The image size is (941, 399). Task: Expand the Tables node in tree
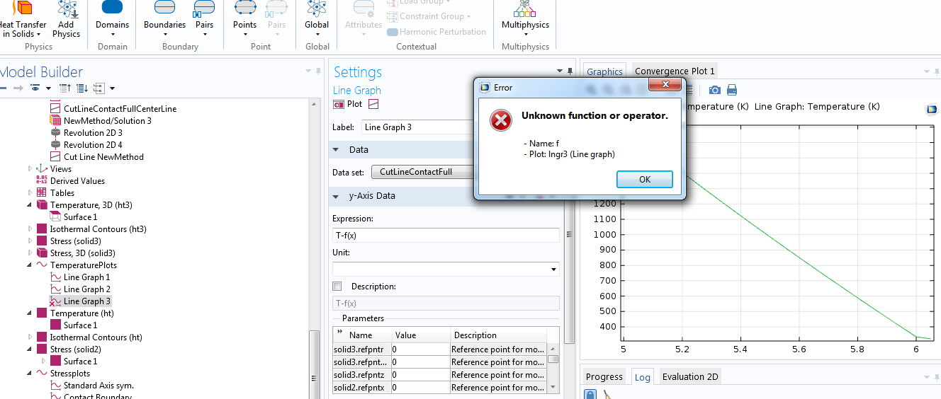(30, 192)
